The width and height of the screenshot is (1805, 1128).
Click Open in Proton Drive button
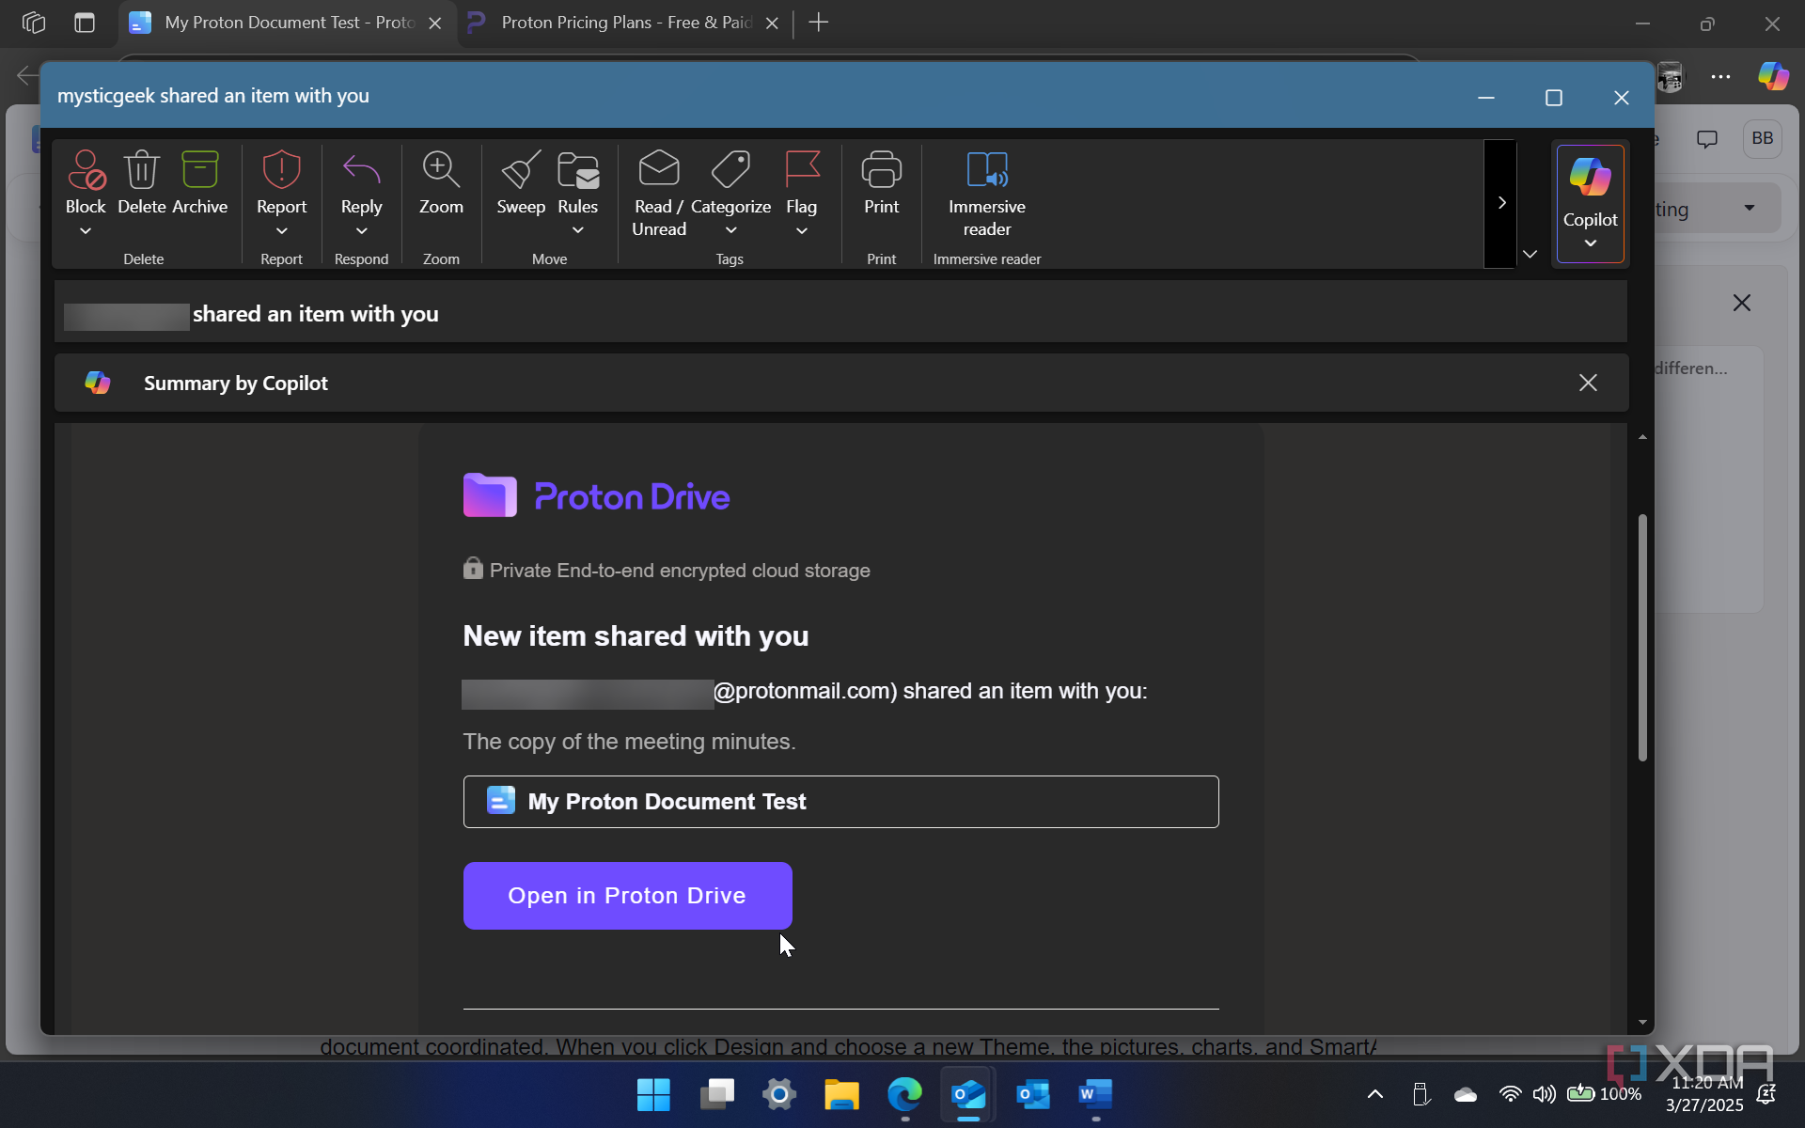(x=627, y=896)
